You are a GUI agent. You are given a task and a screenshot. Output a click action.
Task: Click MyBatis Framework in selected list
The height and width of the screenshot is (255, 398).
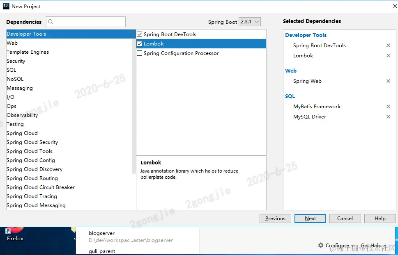pyautogui.click(x=317, y=107)
